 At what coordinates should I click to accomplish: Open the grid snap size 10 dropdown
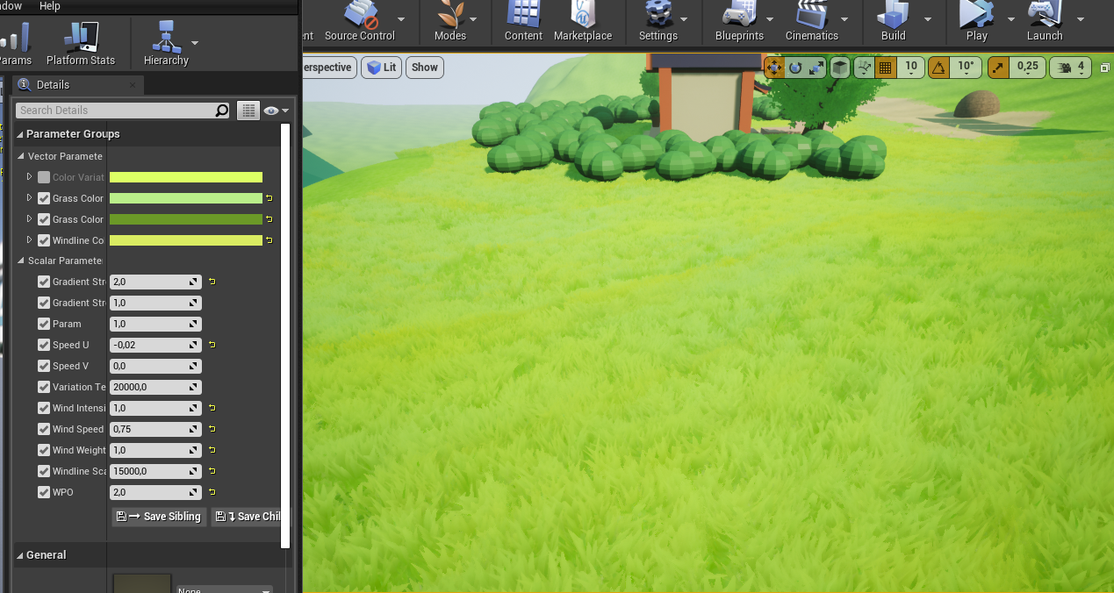point(910,67)
